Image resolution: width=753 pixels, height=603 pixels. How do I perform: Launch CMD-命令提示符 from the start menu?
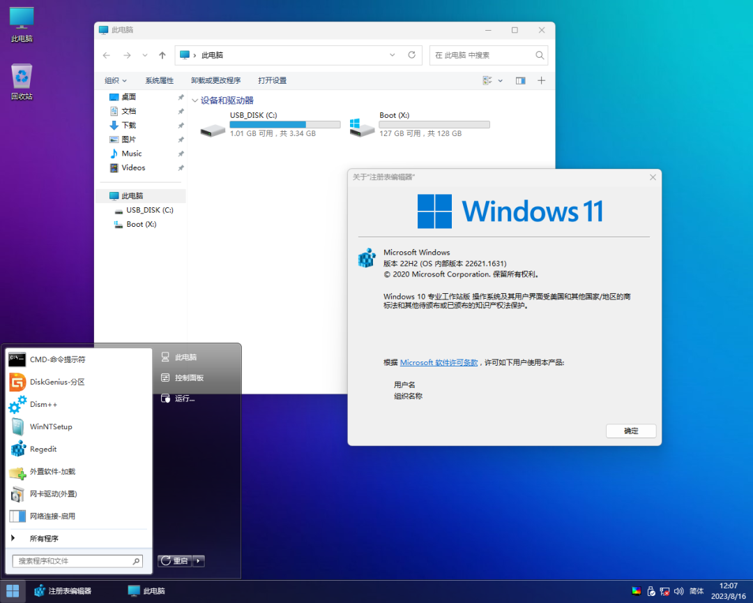(57, 359)
